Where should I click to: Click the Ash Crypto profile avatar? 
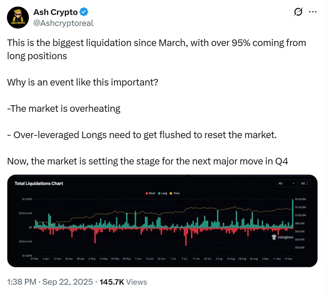point(18,17)
